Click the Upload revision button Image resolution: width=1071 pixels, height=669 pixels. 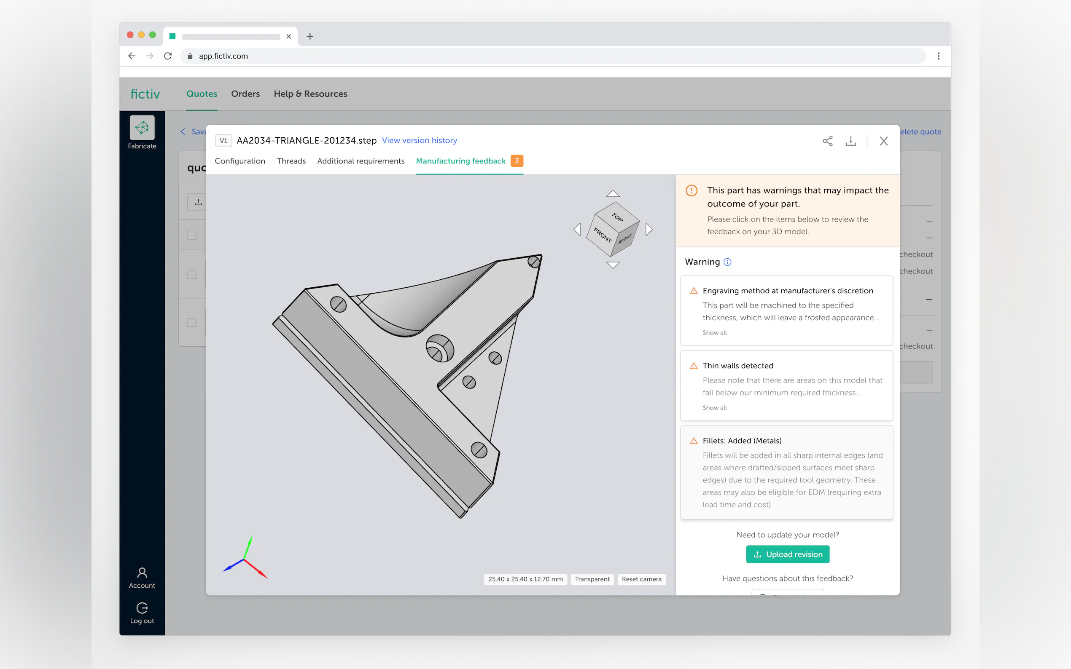[x=787, y=554]
